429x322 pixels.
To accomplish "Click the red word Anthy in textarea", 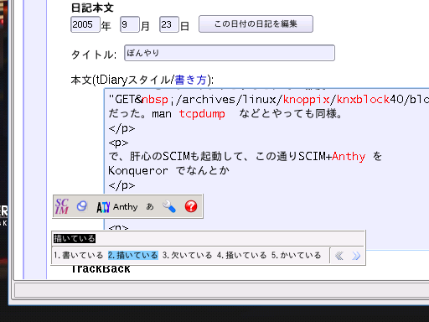I will coord(349,156).
